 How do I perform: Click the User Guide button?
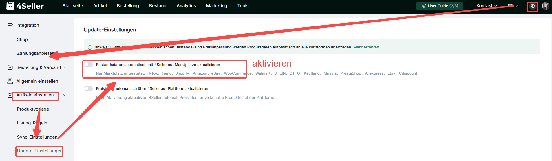pyautogui.click(x=440, y=6)
